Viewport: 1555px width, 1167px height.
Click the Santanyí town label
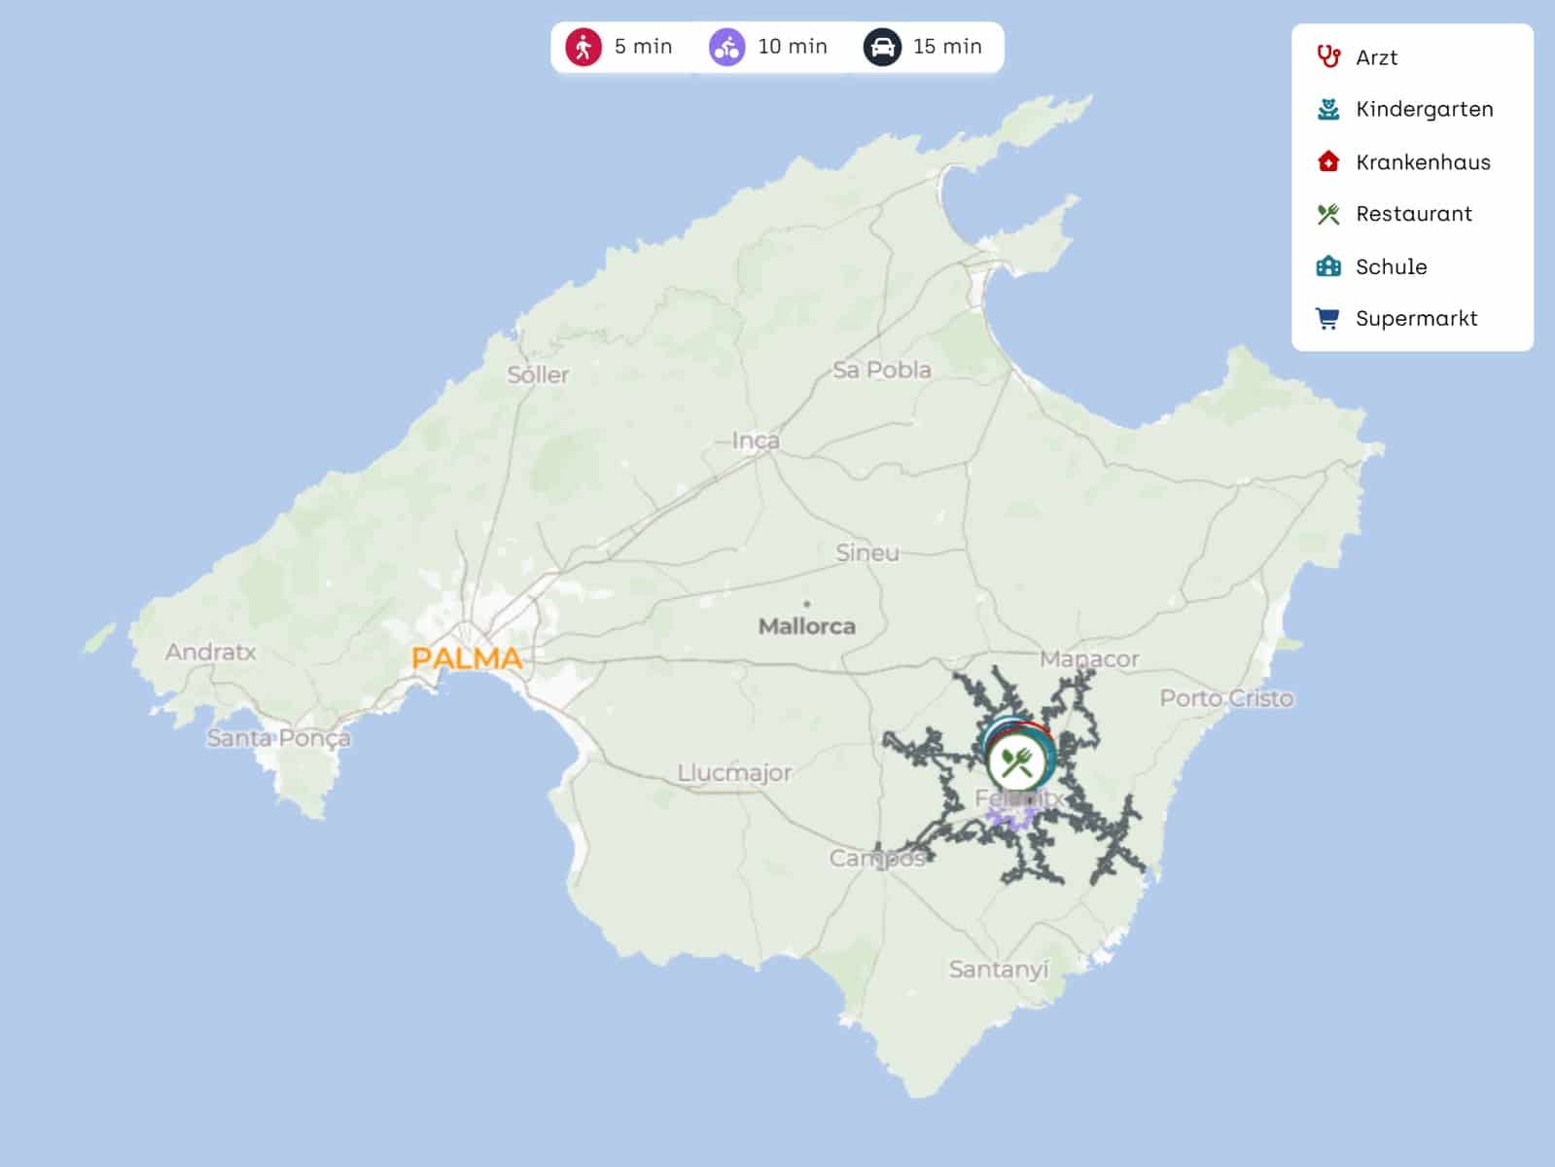[x=999, y=970]
